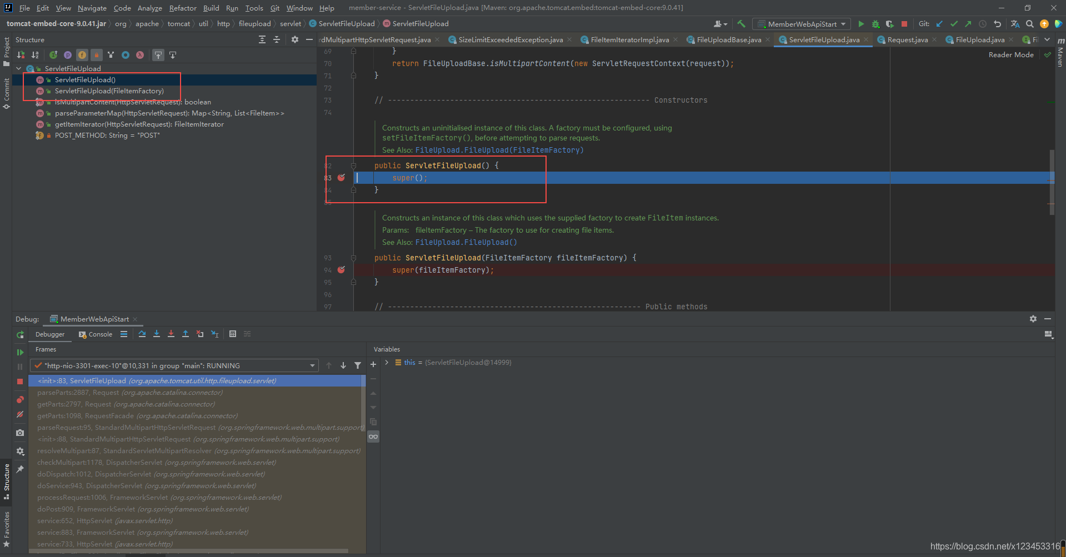Filter frames with funnel icon
The image size is (1066, 557).
coord(358,365)
